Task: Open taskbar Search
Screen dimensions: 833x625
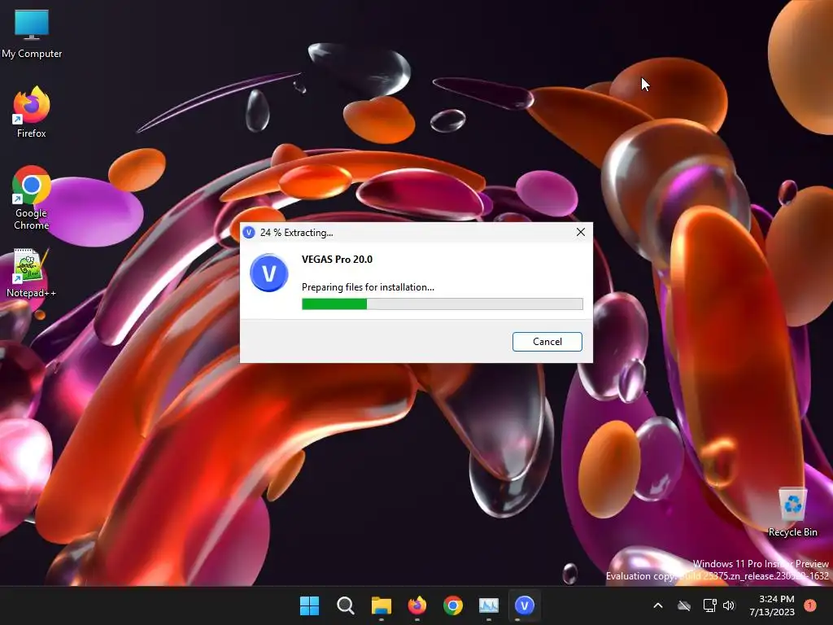Action: 345,605
